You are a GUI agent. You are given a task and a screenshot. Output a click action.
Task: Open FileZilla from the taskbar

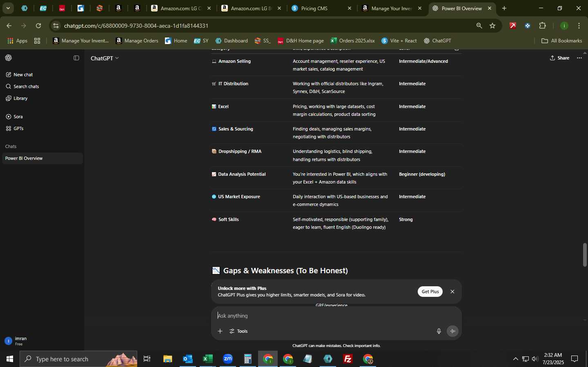tap(348, 359)
